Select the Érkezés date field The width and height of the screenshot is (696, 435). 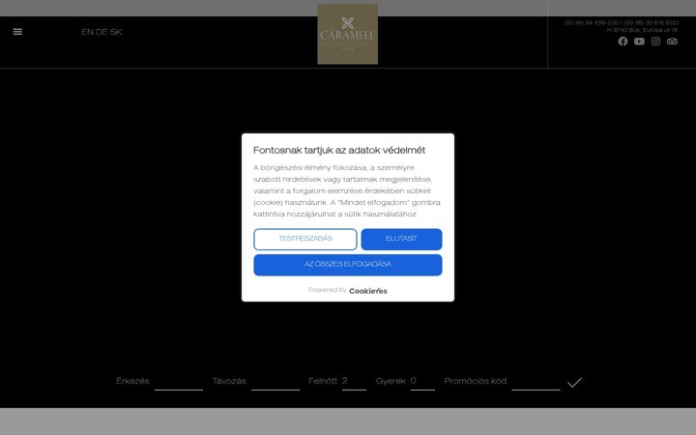pos(179,382)
